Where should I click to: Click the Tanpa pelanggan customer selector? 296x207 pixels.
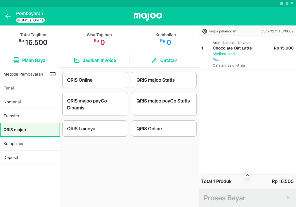pos(220,31)
